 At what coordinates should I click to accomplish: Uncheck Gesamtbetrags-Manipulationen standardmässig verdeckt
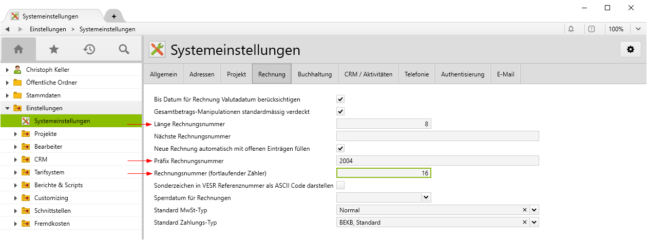pos(340,111)
